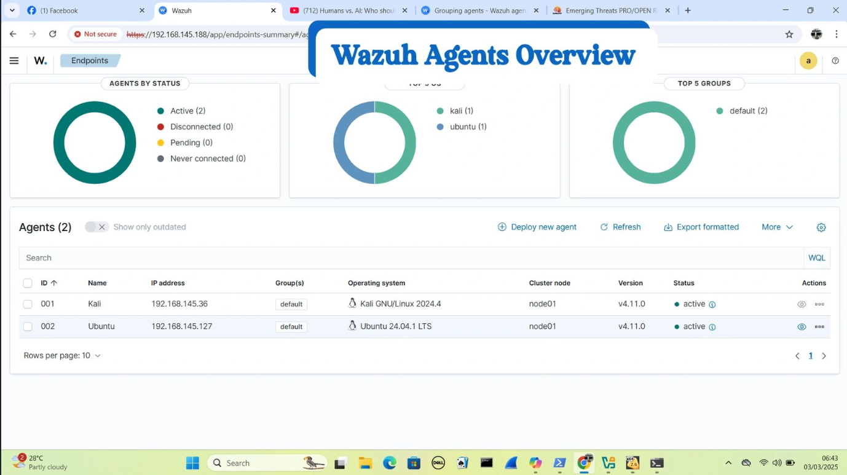Switch to YouTube Humans vs. AI tab
Viewport: 847px width, 475px height.
click(349, 10)
